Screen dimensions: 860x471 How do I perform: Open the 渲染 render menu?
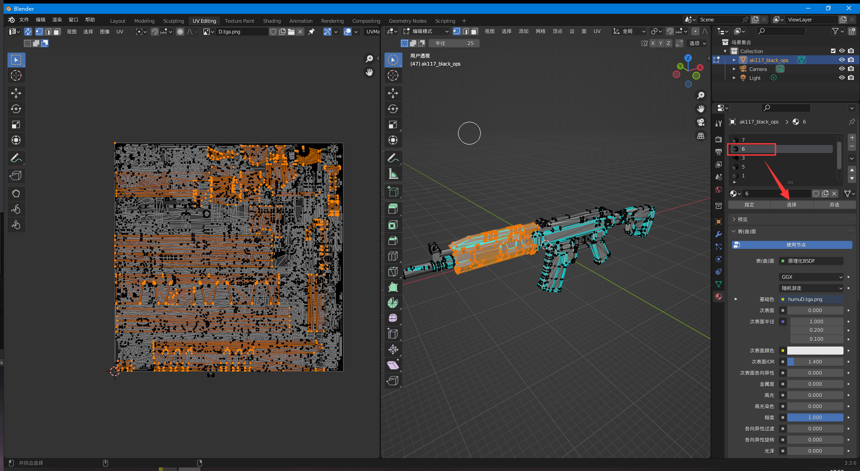click(x=57, y=20)
